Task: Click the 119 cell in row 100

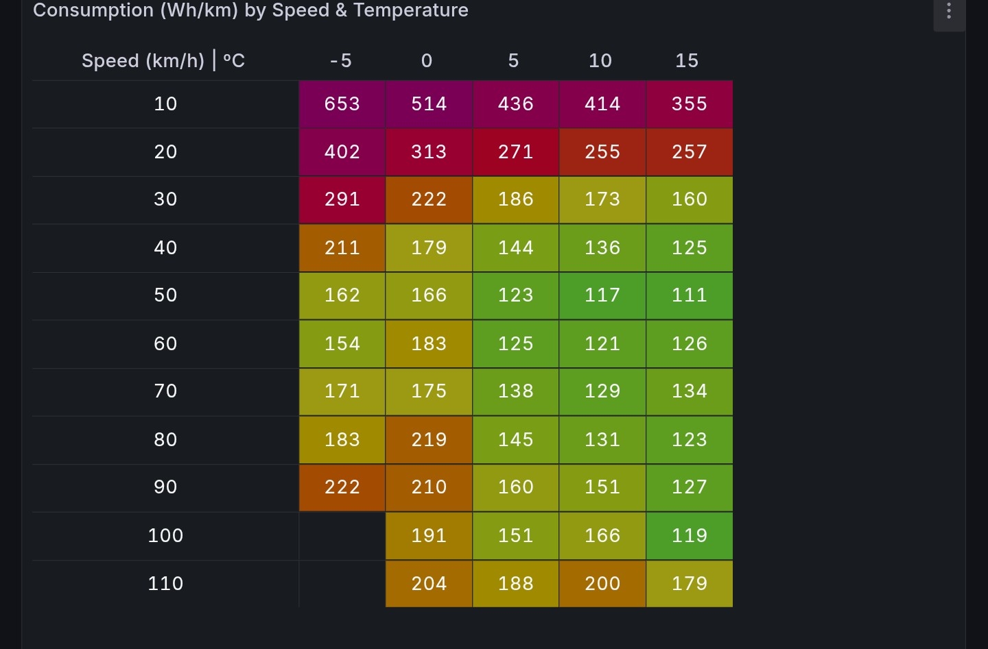Action: (x=690, y=536)
